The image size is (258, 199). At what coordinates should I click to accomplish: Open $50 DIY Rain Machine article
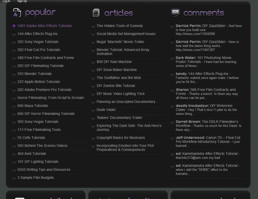[114, 62]
